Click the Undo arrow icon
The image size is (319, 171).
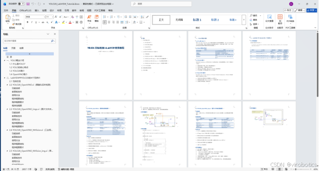pyautogui.click(x=33, y=4)
